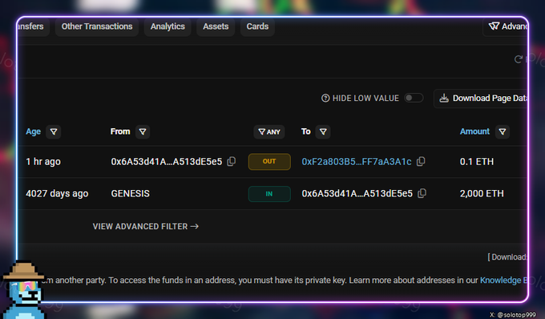The image size is (545, 319).
Task: Click To address 0x6A53d41A...A513dE5e5 in GENESIS row
Action: 357,193
